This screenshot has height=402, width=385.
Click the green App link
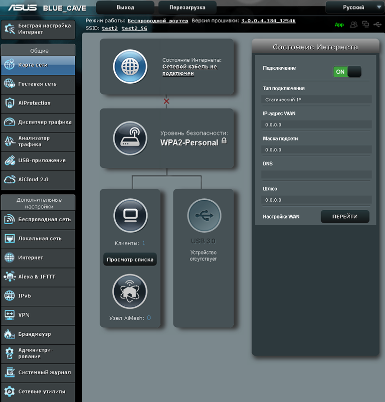[339, 24]
